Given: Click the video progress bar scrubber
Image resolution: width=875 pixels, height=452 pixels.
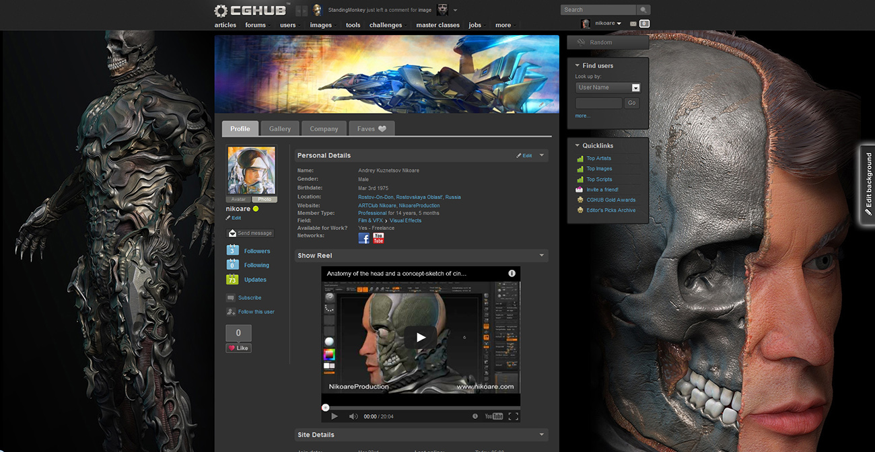Looking at the screenshot, I should 326,407.
